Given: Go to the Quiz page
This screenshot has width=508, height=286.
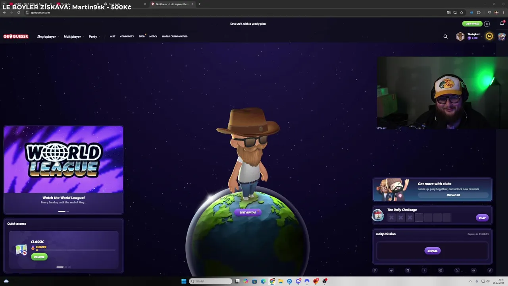Looking at the screenshot, I should point(113,37).
